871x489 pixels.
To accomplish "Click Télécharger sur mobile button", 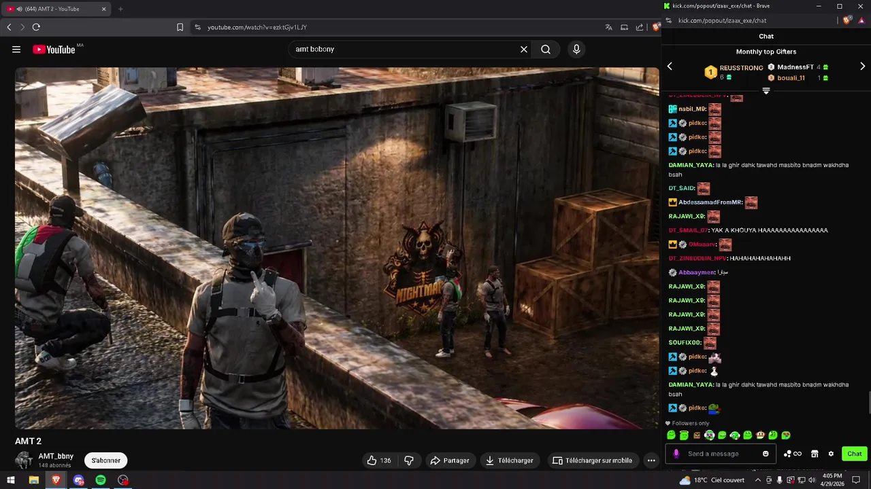I will tap(593, 460).
